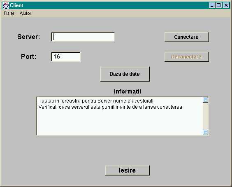Focus the Server name text field
232x187 pixels.
tap(83, 37)
